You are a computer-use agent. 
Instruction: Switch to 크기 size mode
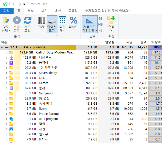point(41,22)
